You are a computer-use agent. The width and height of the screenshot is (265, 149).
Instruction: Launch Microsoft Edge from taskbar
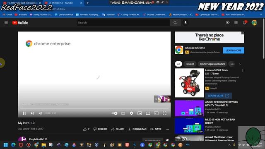tap(13, 145)
